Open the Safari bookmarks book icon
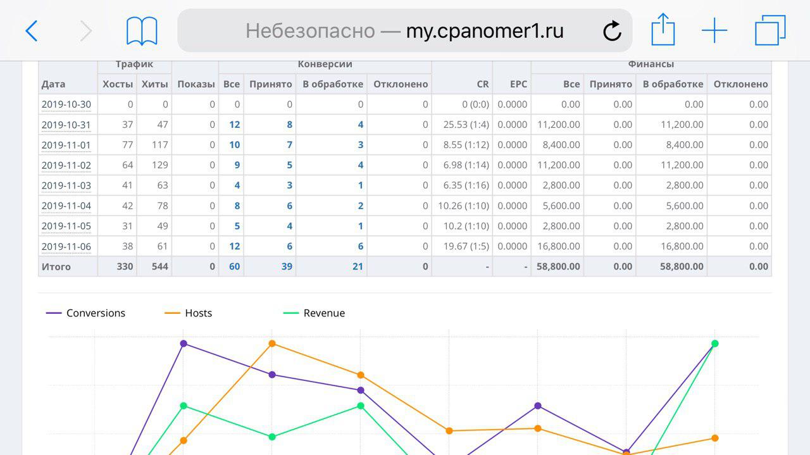The width and height of the screenshot is (810, 455). (142, 30)
